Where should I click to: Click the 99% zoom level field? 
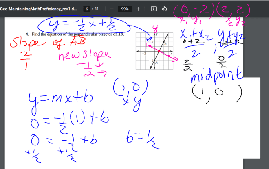tap(125, 9)
